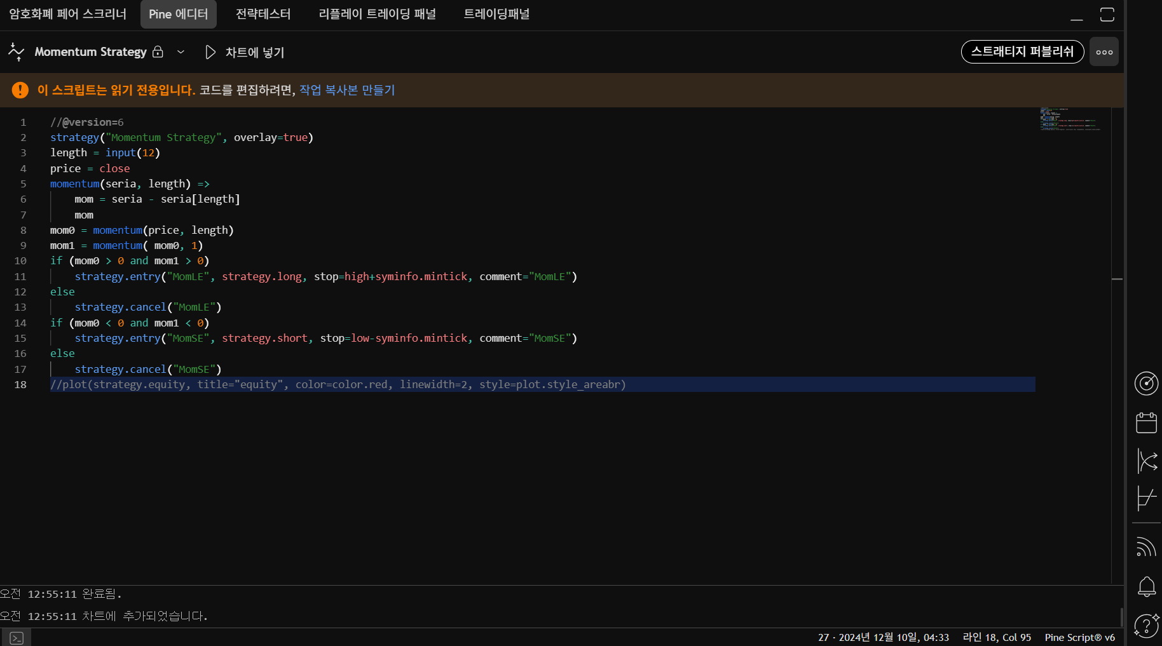Maximize the Pine editor panel
Screen dimensions: 1162x646
[1107, 15]
